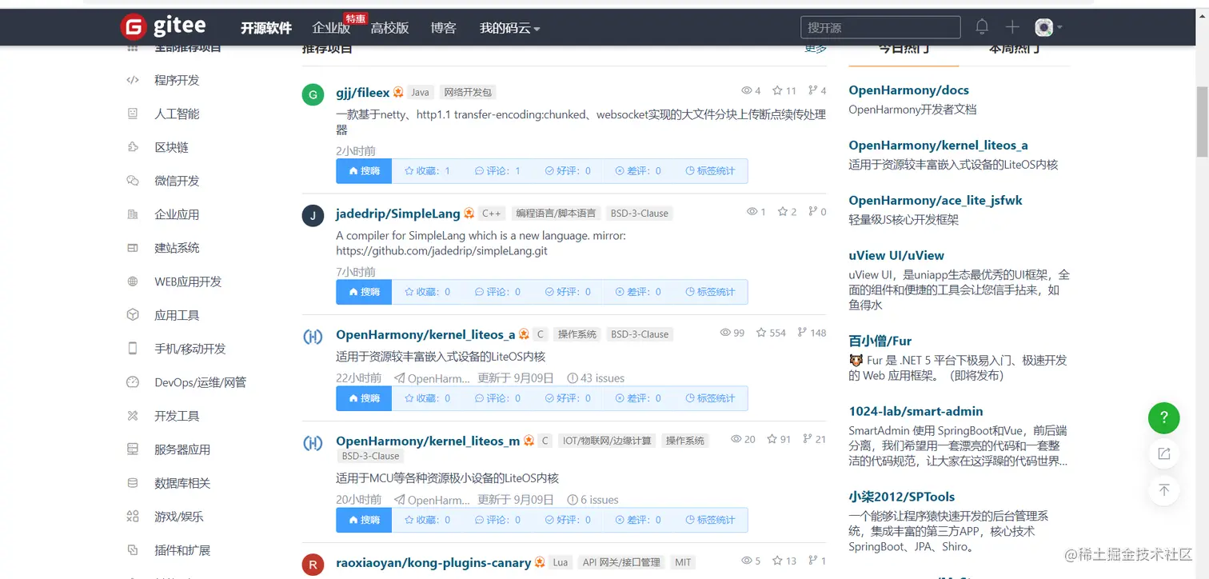Click the 插件和扩展 icon

click(x=133, y=550)
